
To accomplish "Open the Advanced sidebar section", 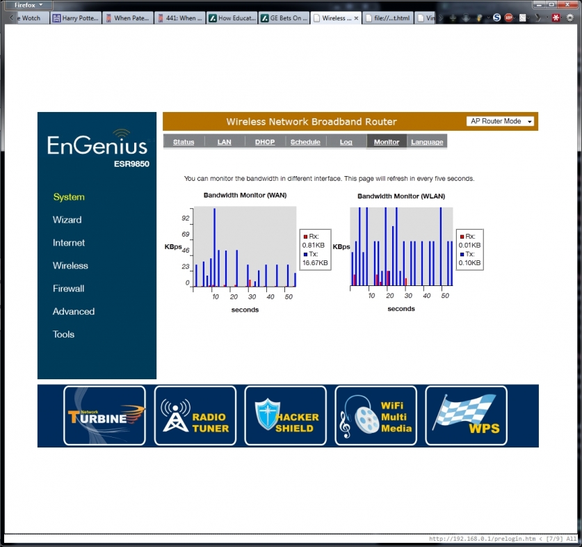I will [x=74, y=311].
